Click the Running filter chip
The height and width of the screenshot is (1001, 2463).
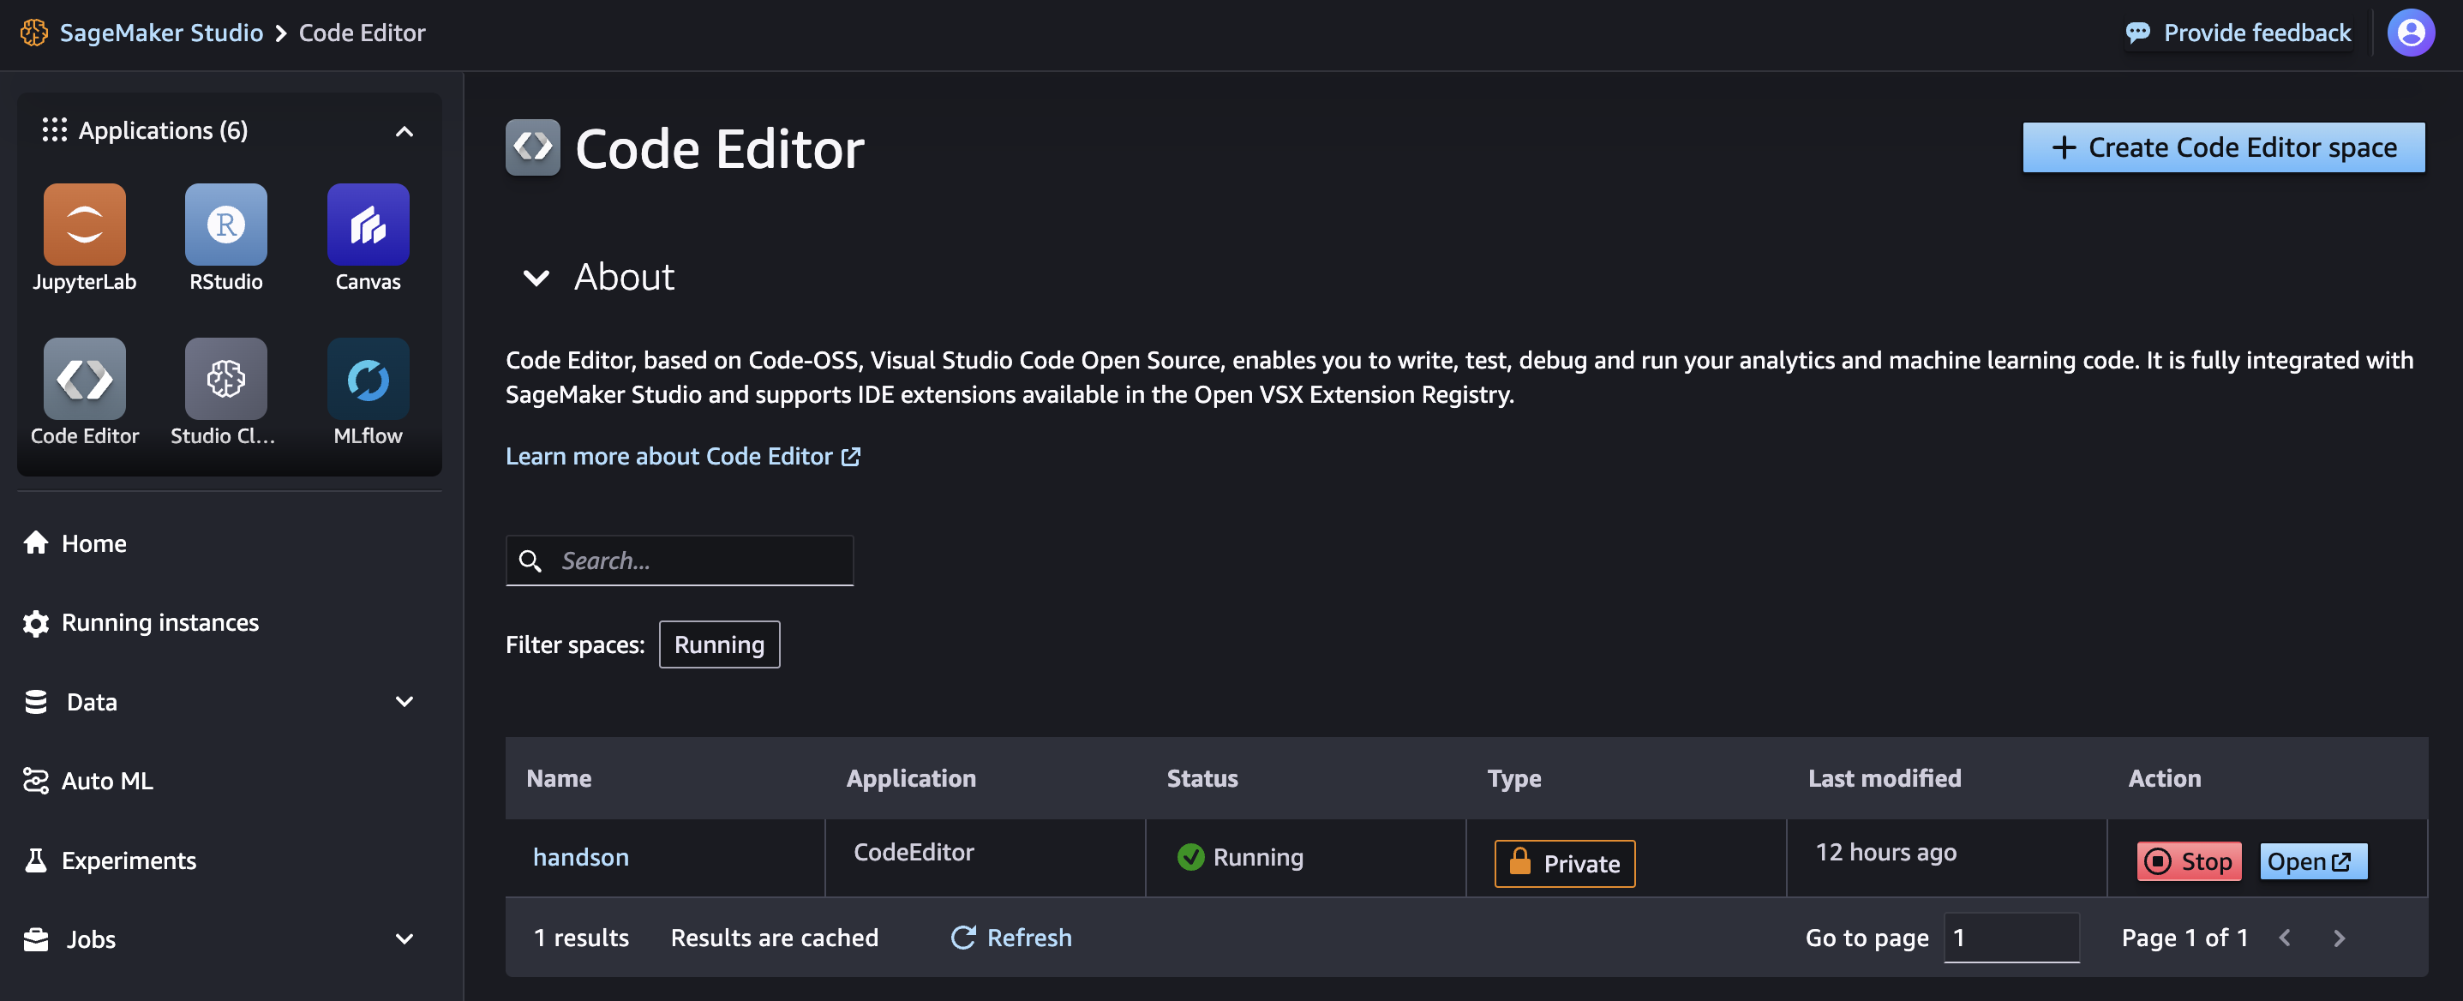(x=719, y=644)
